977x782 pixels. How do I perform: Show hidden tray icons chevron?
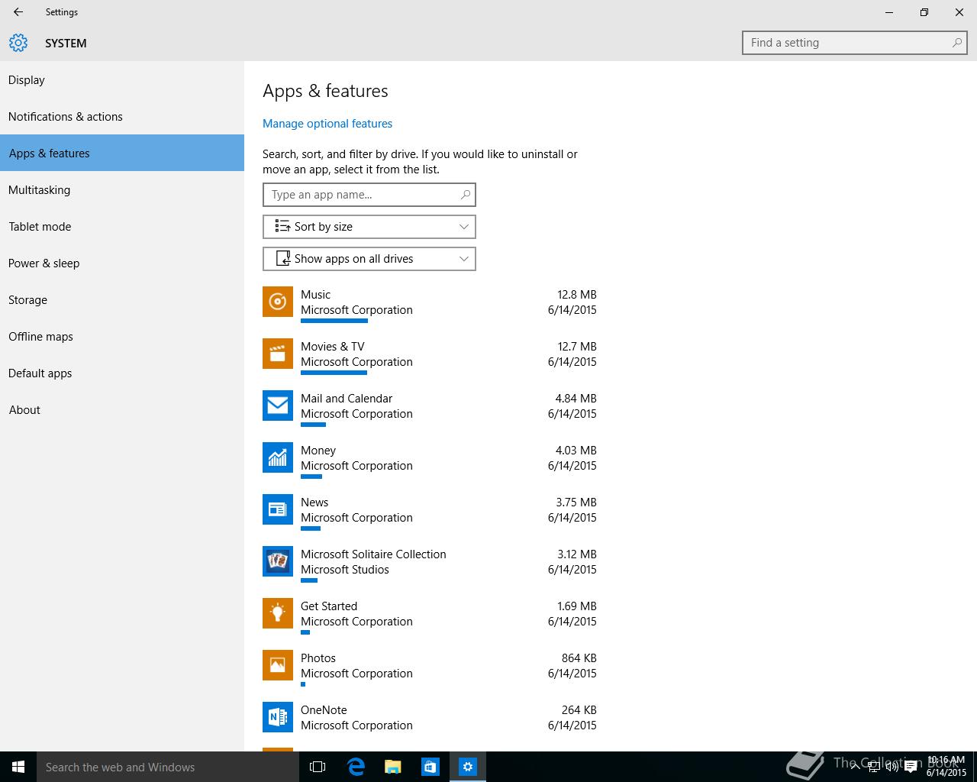click(x=856, y=767)
